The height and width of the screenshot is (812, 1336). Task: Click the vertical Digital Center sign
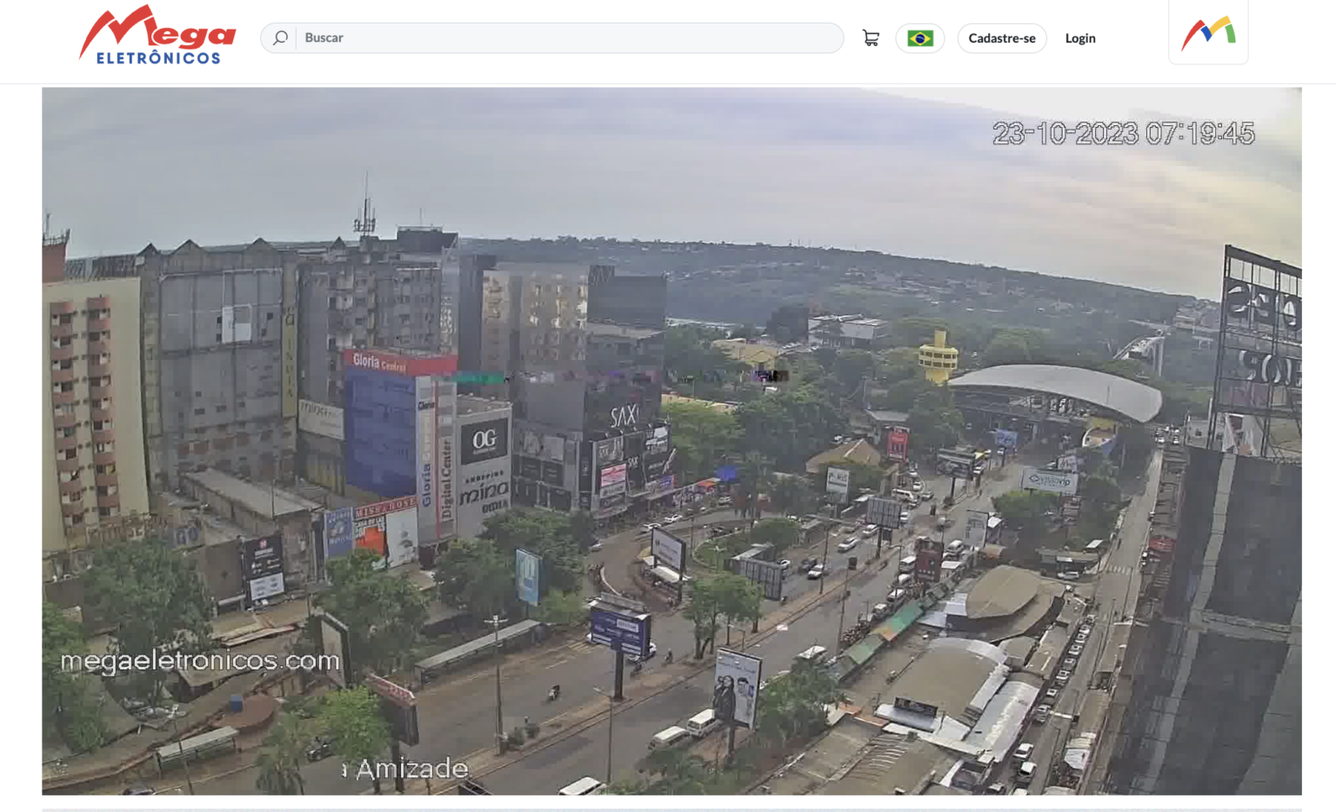point(447,478)
